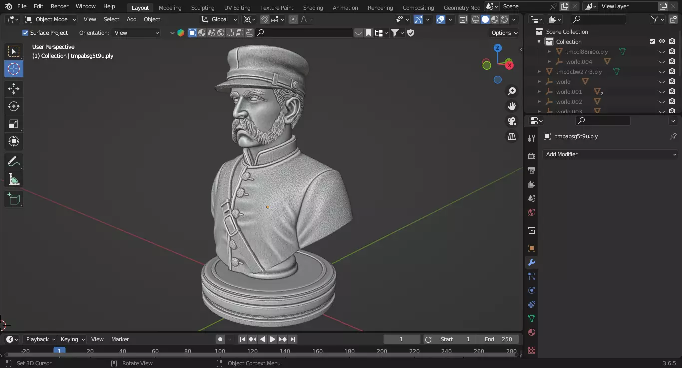682x368 pixels.
Task: Open outliner filter dropdown
Action: tap(658, 19)
